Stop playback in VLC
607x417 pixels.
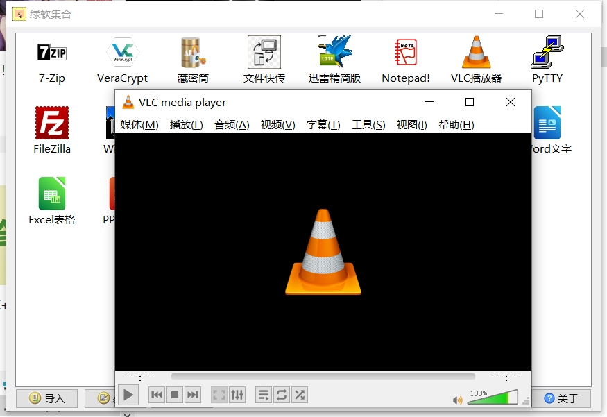tap(175, 395)
